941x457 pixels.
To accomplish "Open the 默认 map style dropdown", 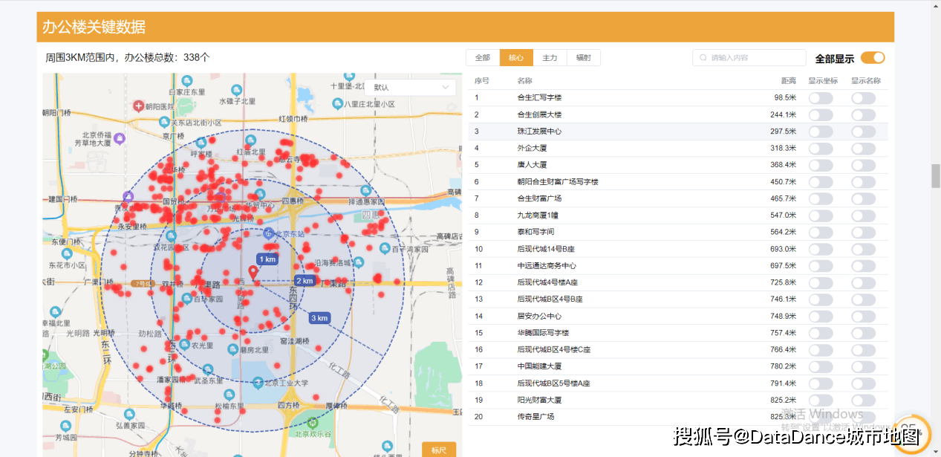I will (x=410, y=87).
